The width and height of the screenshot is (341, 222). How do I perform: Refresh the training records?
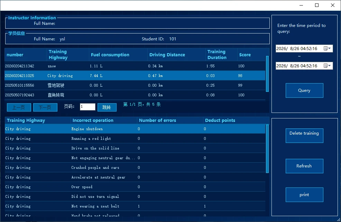304,166
